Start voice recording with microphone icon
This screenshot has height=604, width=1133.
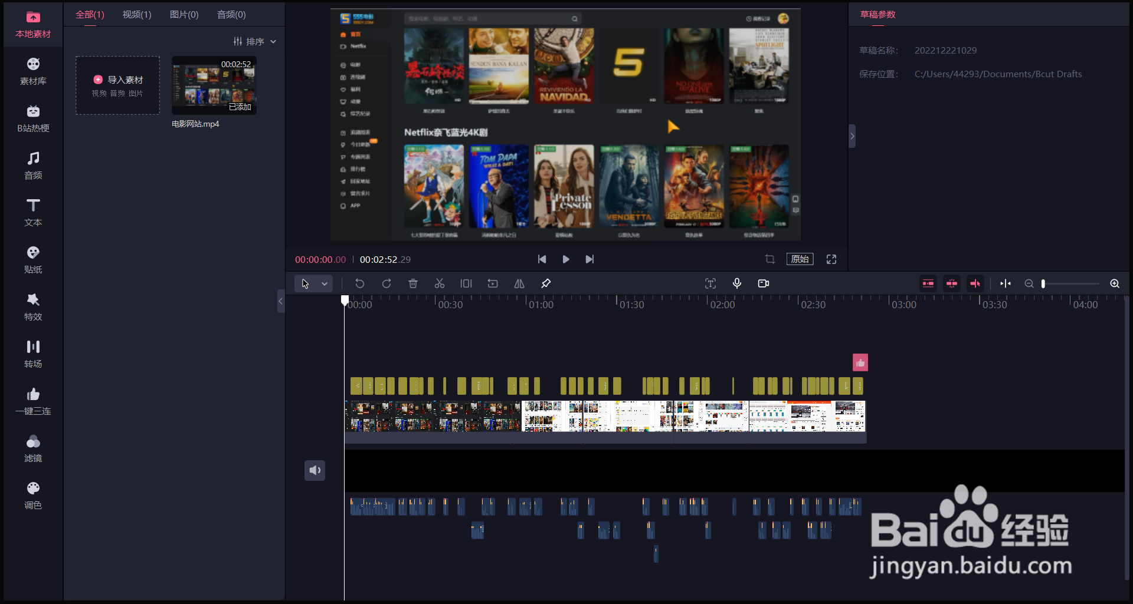point(737,284)
